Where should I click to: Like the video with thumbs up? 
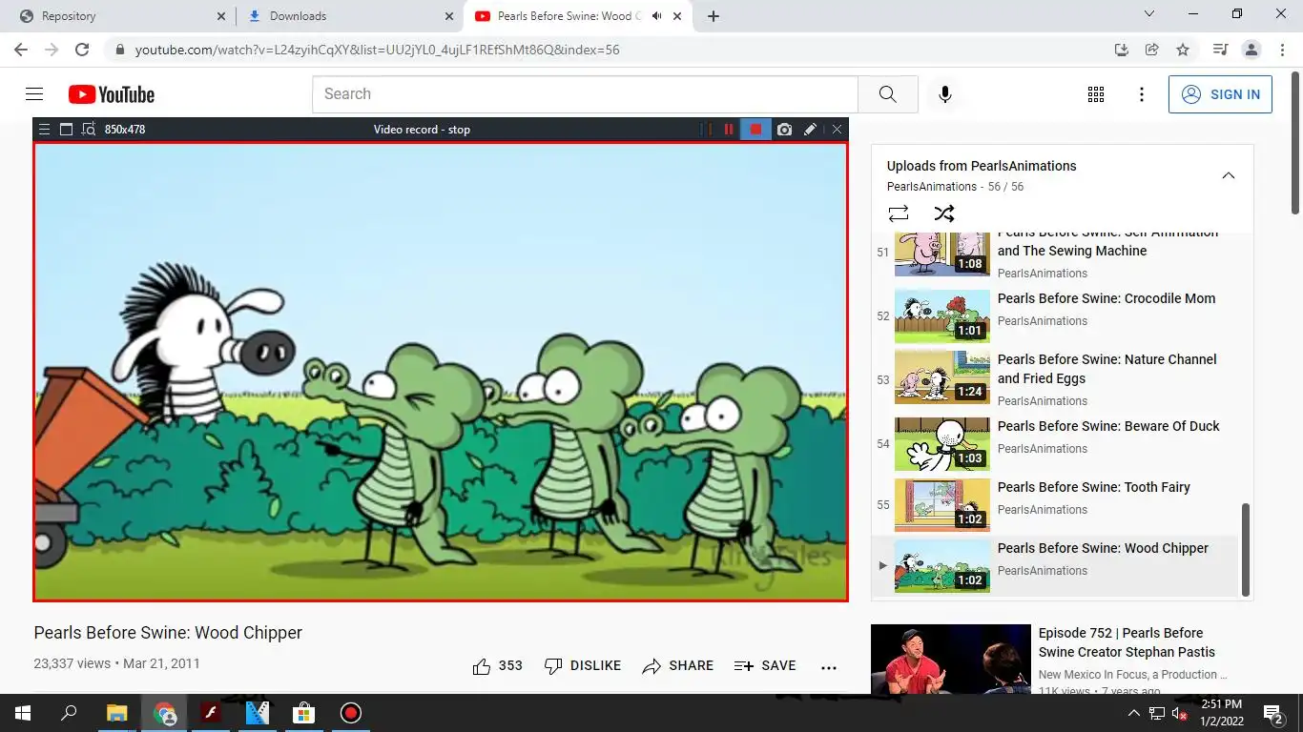pyautogui.click(x=497, y=666)
